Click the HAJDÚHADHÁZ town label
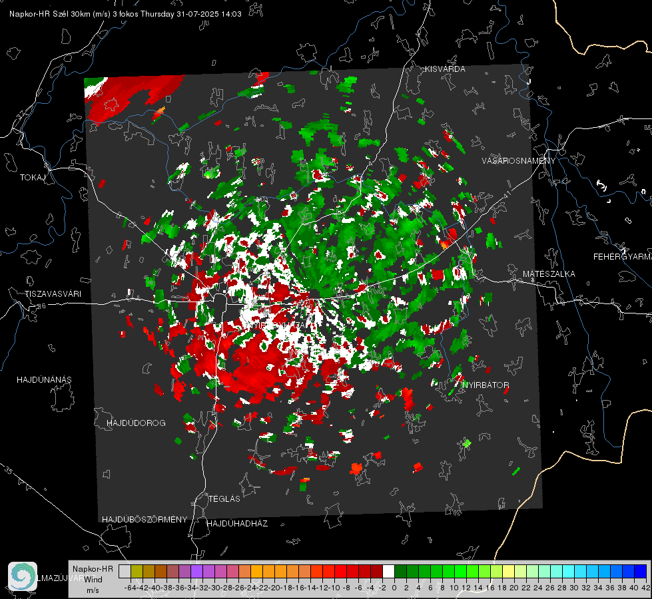 click(x=237, y=524)
